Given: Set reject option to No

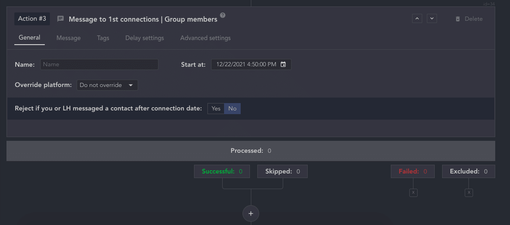Looking at the screenshot, I should click(232, 109).
